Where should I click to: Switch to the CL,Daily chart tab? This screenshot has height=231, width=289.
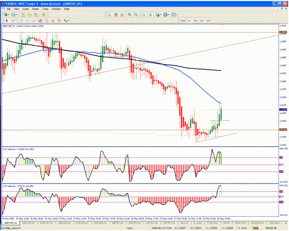(x=197, y=223)
